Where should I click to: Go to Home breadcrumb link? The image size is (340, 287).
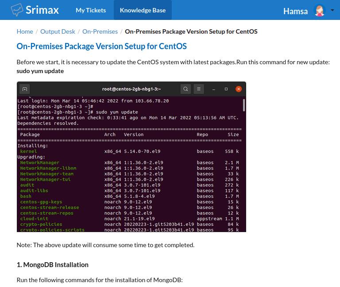pos(25,31)
